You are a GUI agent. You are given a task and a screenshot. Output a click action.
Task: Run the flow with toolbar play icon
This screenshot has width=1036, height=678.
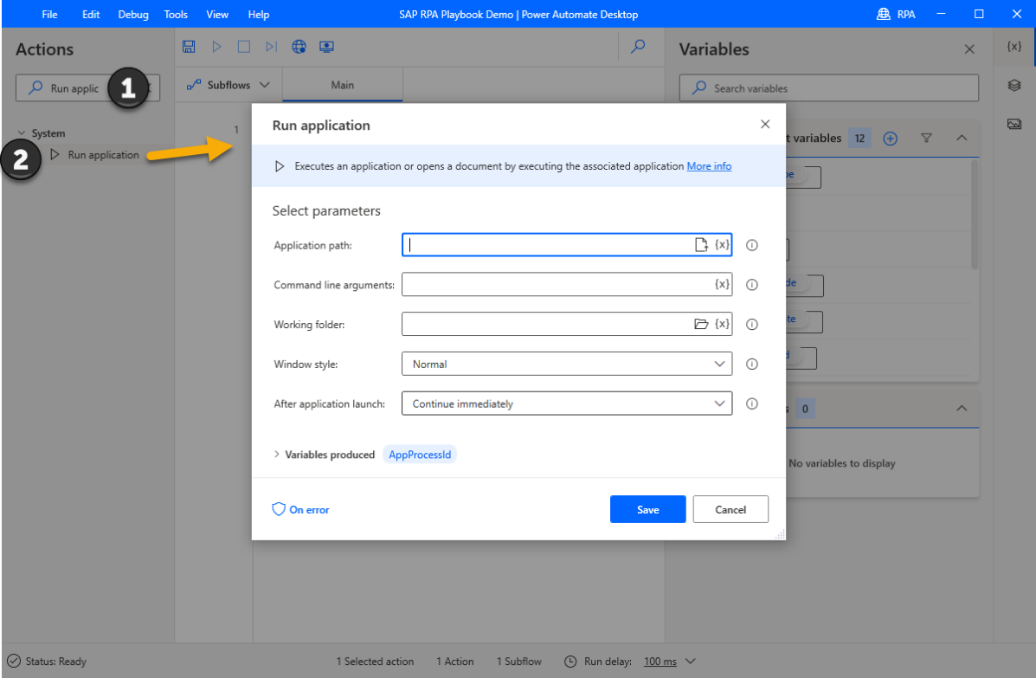click(216, 46)
